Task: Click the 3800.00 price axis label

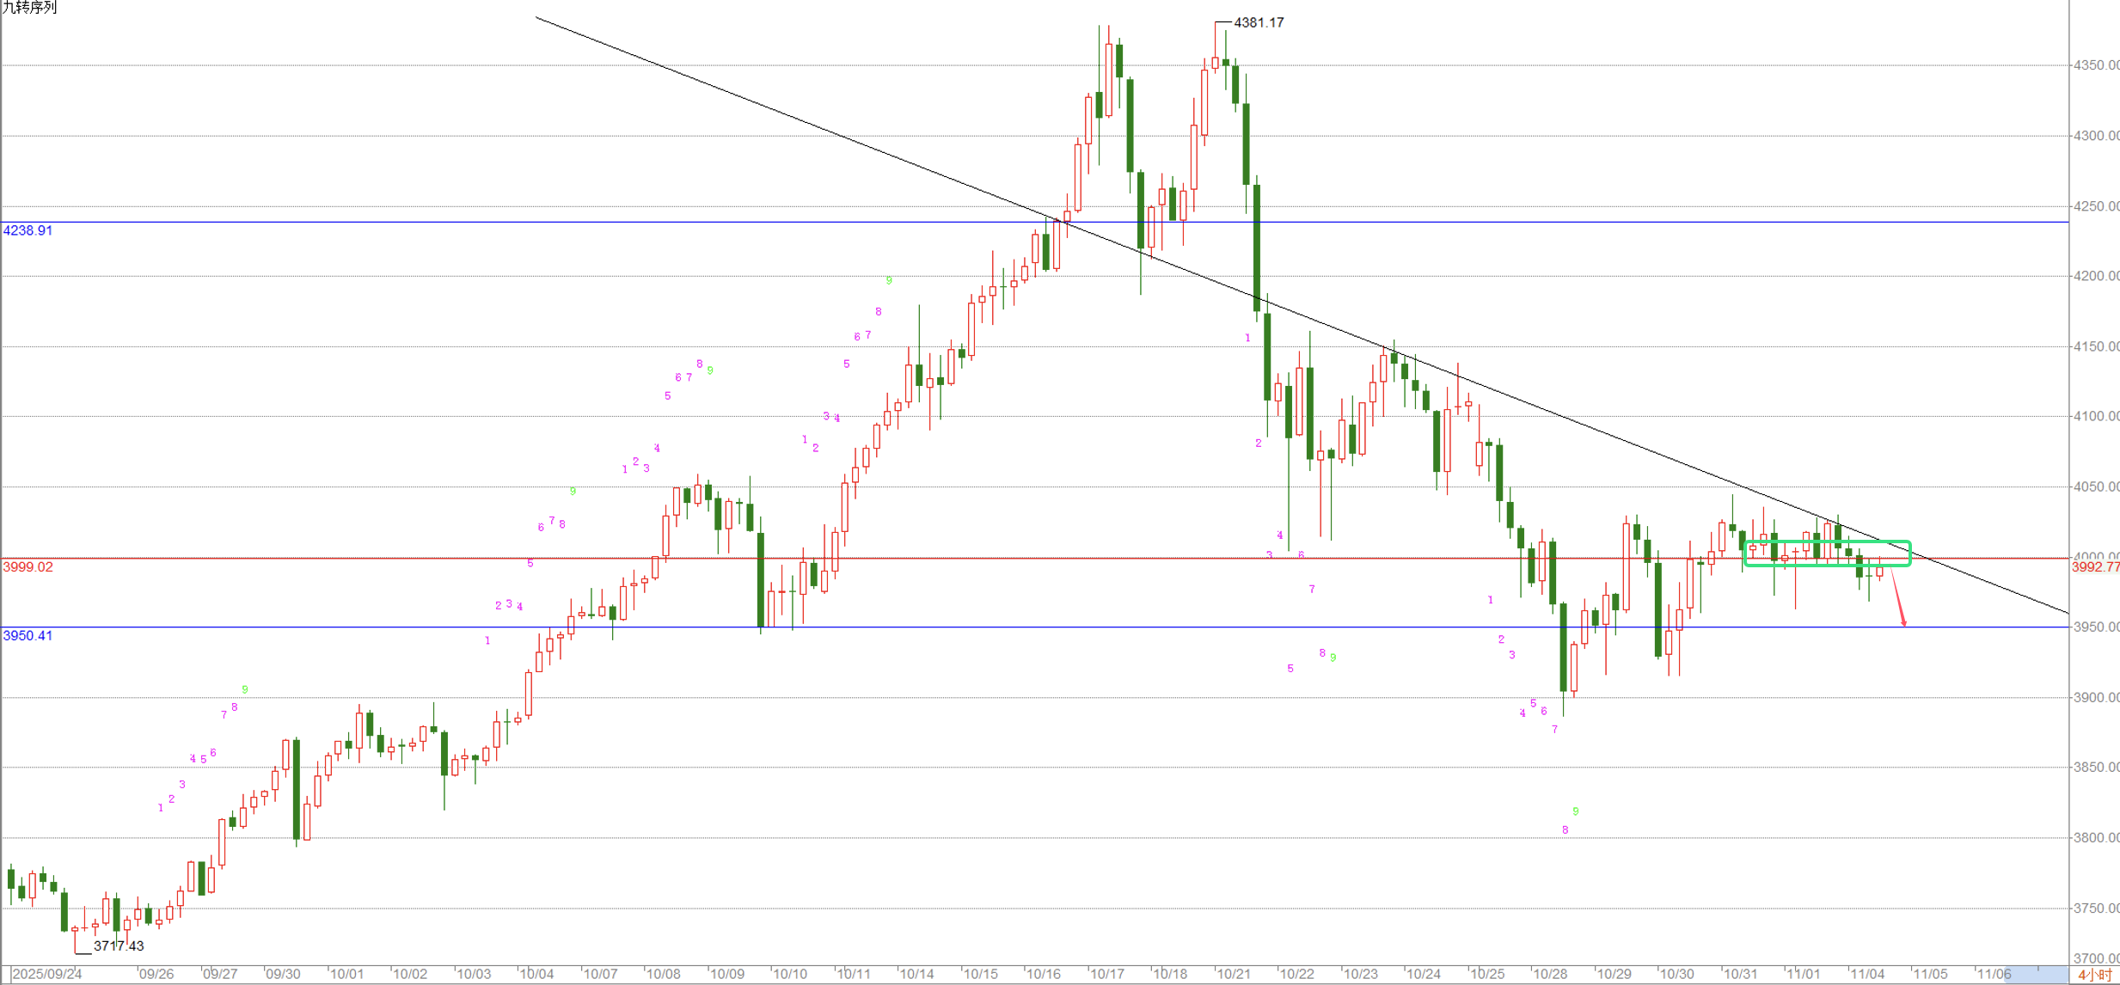Action: tap(2095, 838)
